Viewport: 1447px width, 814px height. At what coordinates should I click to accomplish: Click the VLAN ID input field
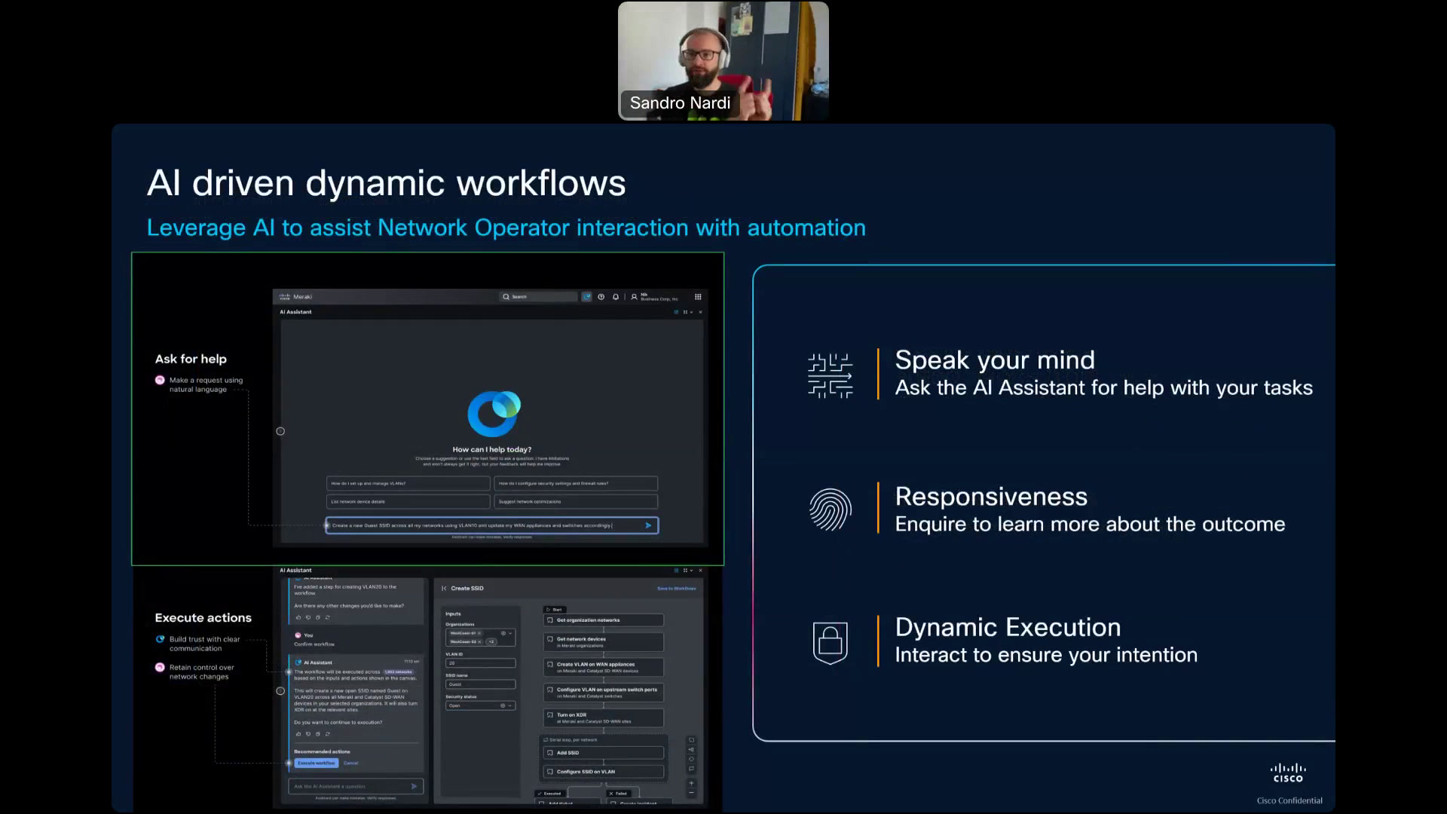pos(481,663)
